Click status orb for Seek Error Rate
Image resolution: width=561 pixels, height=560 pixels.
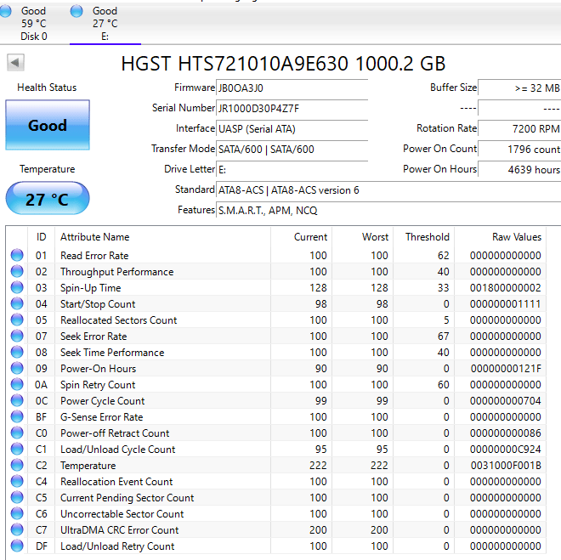coord(17,336)
